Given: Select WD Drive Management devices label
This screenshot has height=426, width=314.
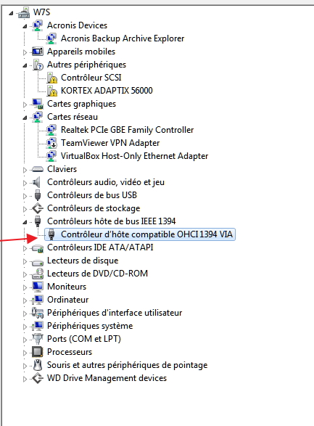Looking at the screenshot, I should coord(107,378).
